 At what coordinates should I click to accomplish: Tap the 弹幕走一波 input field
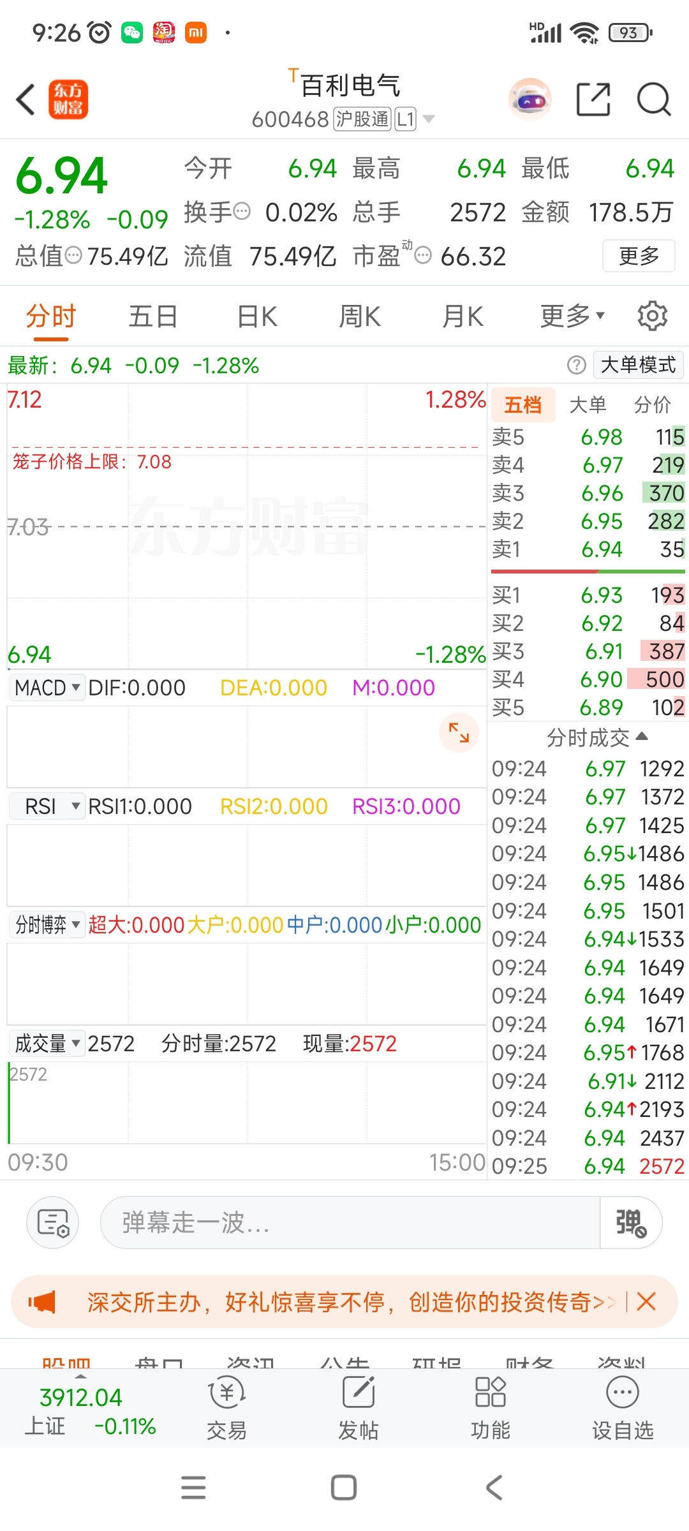[x=350, y=1222]
